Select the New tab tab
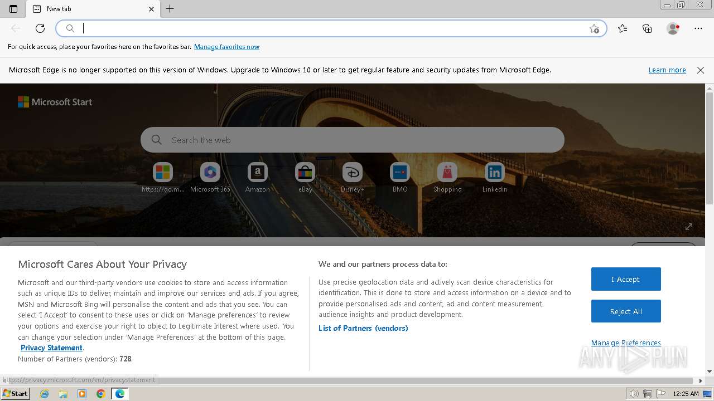 (x=94, y=9)
